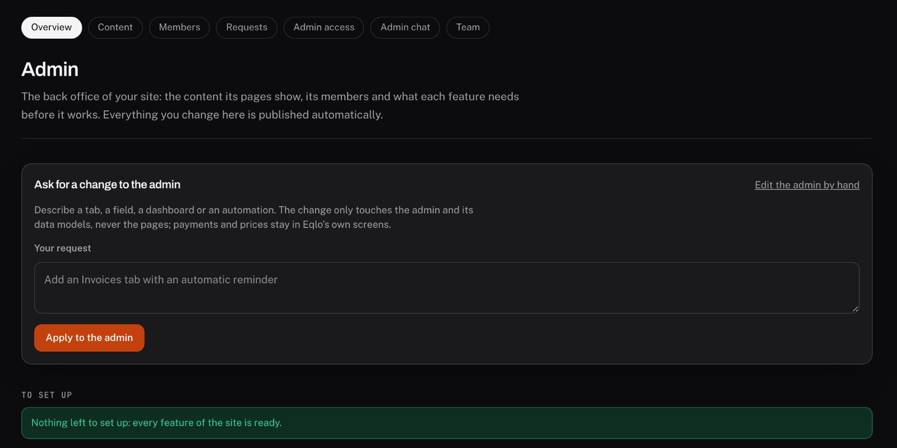This screenshot has width=897, height=448.
Task: Click the 'Your request' field label
Action: point(62,248)
